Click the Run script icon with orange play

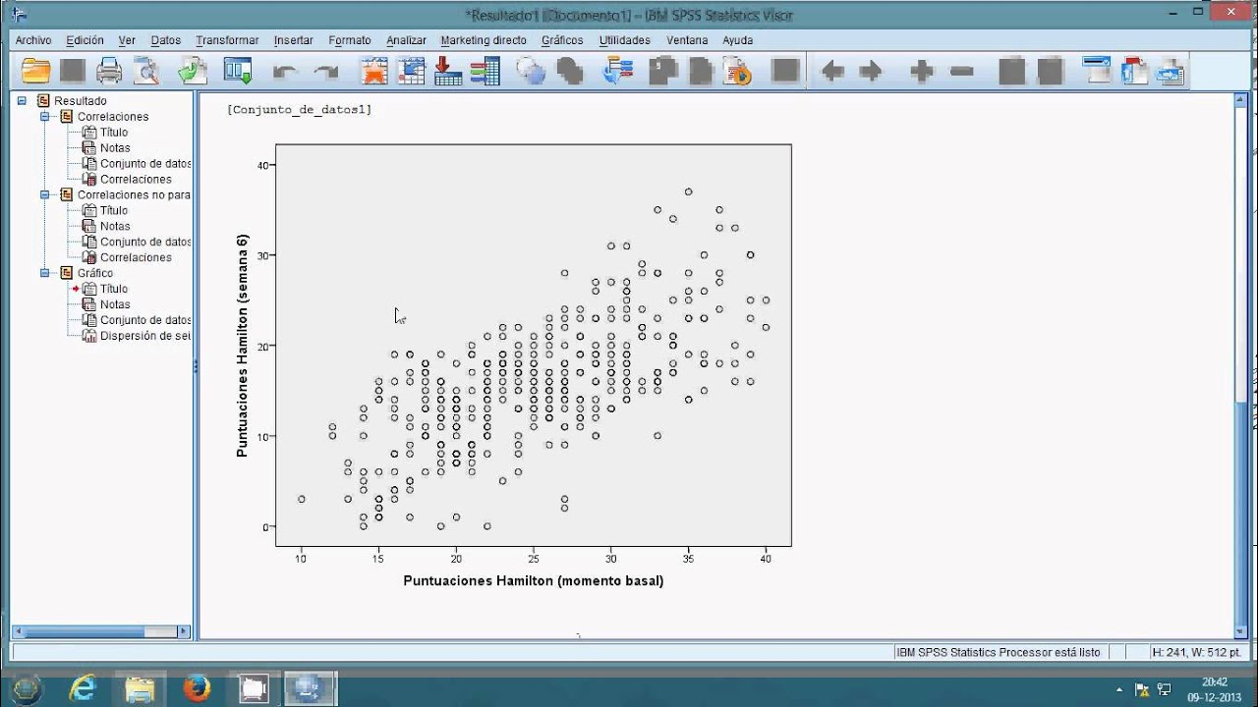pos(737,72)
